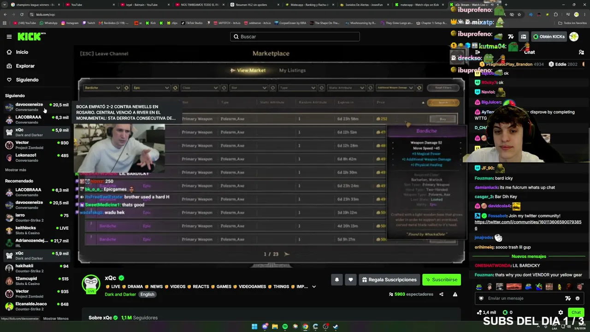
Task: Reload the page in browser toolbar
Action: (22, 14)
